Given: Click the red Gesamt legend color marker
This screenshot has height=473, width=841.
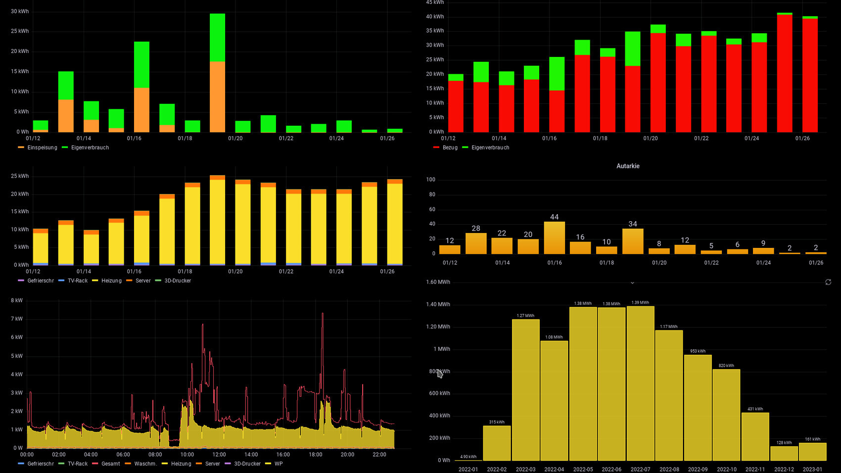Looking at the screenshot, I should click(x=95, y=464).
